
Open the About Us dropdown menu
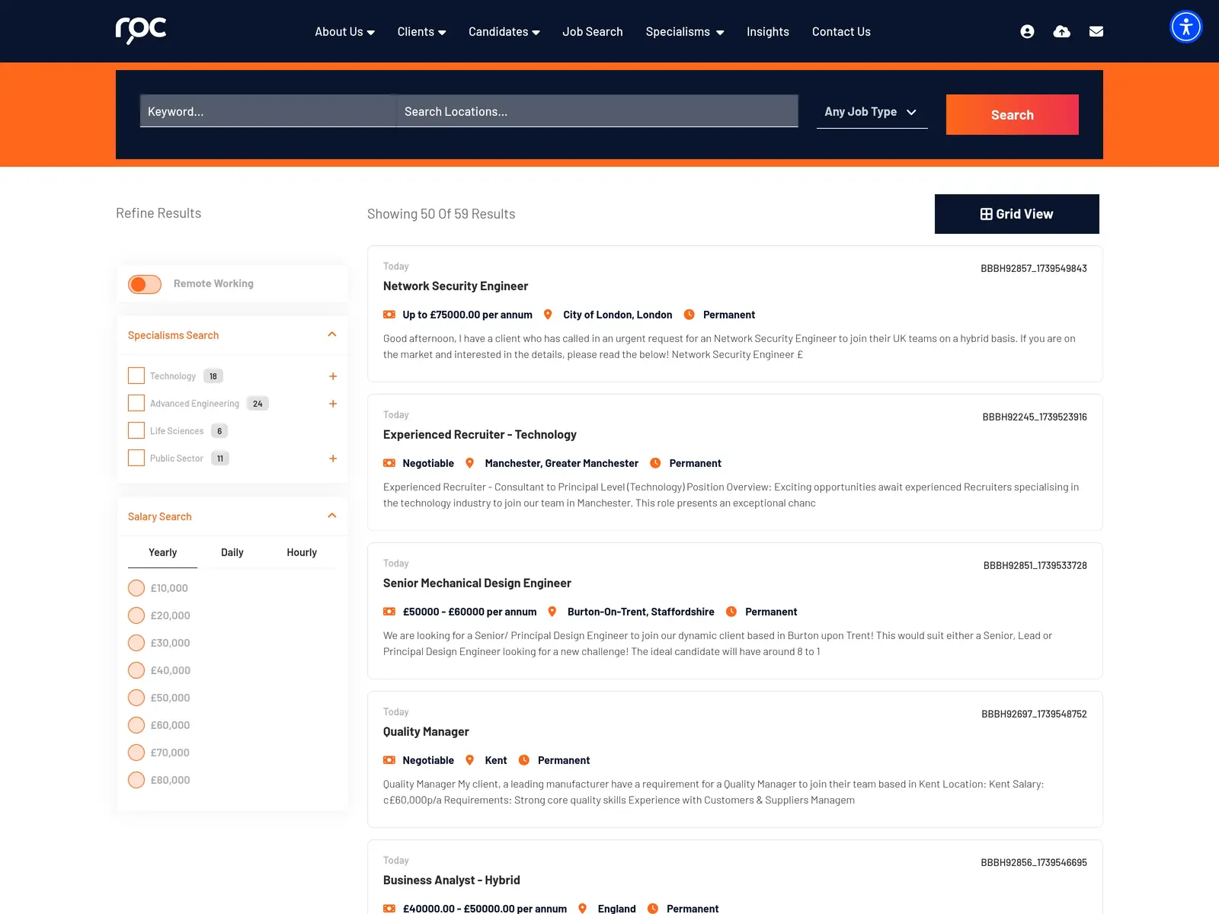(345, 32)
